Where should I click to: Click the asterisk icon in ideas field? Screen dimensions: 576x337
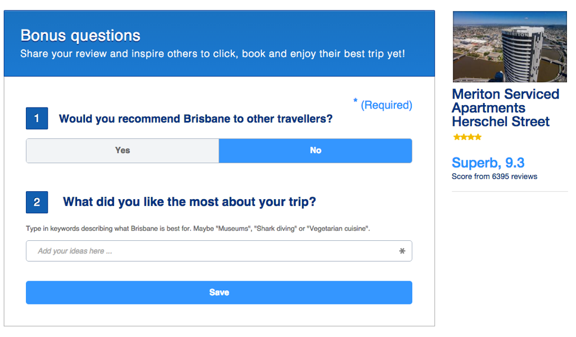[x=402, y=251]
